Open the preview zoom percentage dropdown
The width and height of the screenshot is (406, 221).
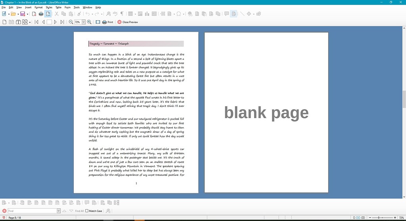(84, 22)
